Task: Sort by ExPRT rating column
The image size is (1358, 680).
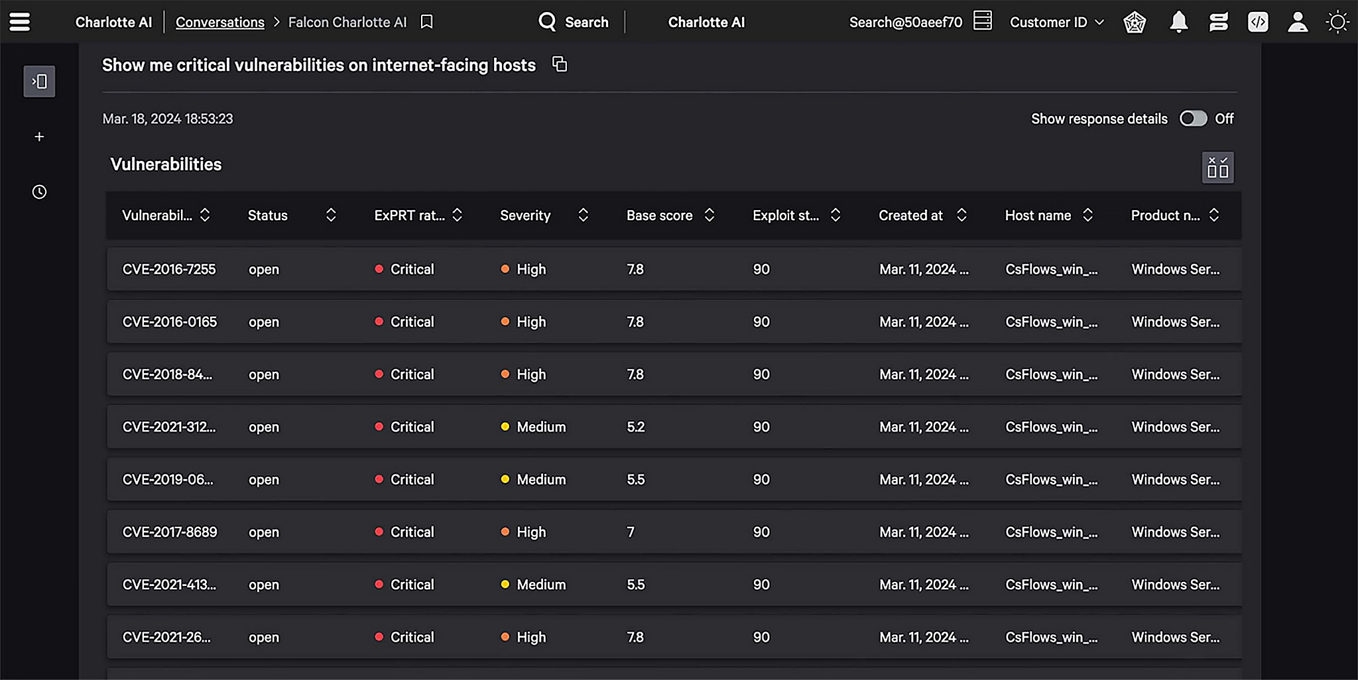Action: coord(457,215)
